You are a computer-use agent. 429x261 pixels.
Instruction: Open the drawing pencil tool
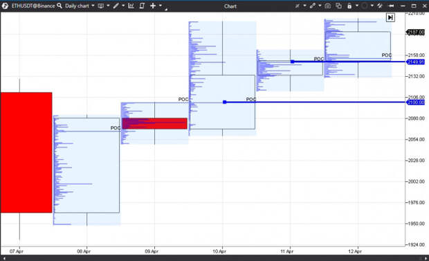pyautogui.click(x=116, y=6)
